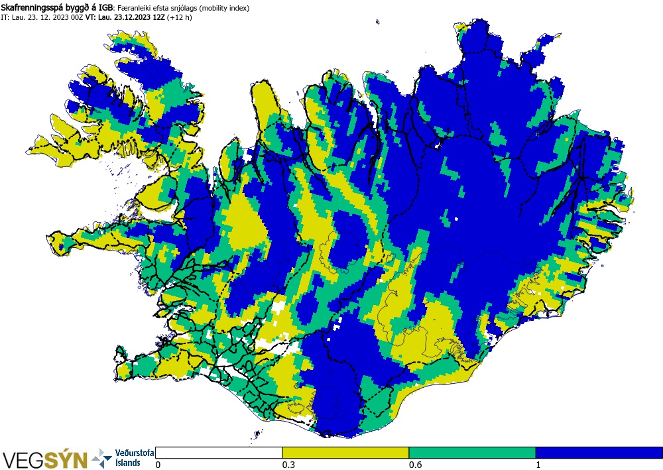
Task: Click the blue legend color band
Action: [x=599, y=453]
